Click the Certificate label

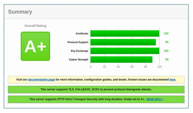(x=82, y=34)
